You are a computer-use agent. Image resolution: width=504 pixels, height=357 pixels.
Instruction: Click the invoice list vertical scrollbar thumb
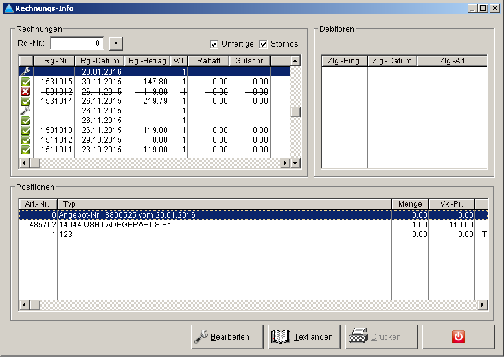tap(295, 112)
